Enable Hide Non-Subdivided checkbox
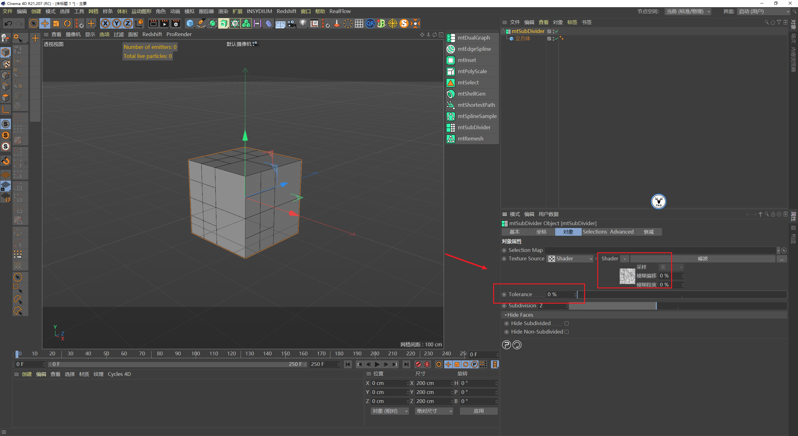Screen dimensions: 798x436 [x=566, y=332]
